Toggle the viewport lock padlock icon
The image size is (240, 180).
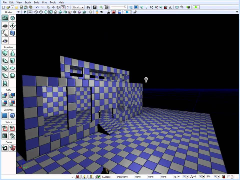coord(97,12)
